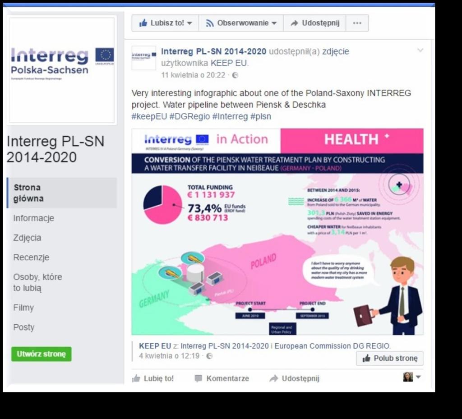Open the Interreg Polska-Sachsen profile picture

coord(61,70)
